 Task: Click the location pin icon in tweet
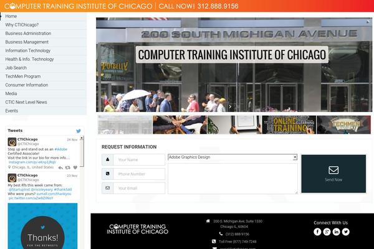[x=9, y=167]
